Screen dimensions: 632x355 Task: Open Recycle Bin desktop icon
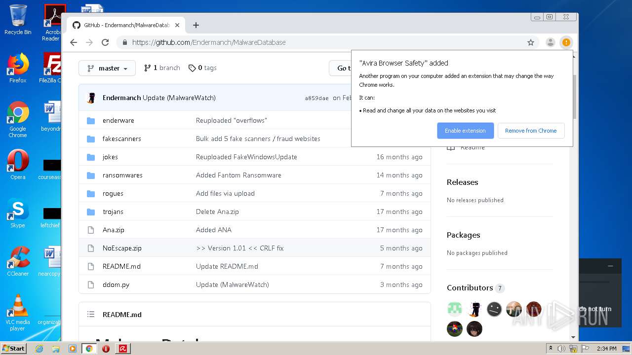coord(18,20)
